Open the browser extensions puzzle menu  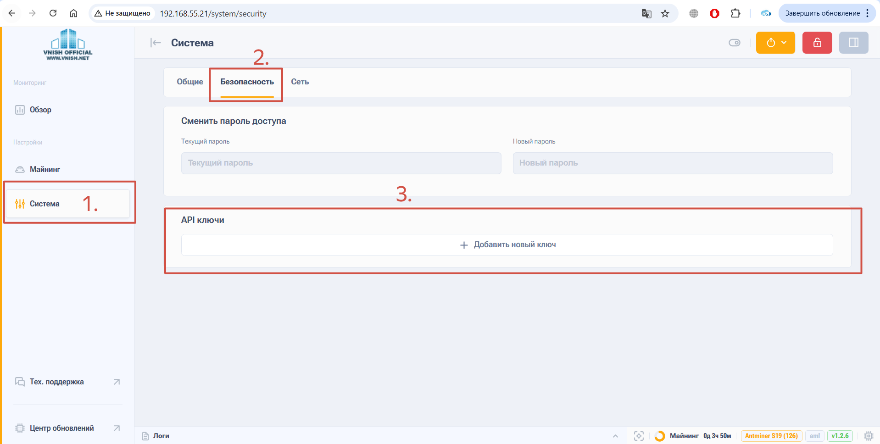click(x=735, y=13)
